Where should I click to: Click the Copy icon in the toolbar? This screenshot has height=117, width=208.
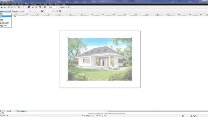pos(12,7)
